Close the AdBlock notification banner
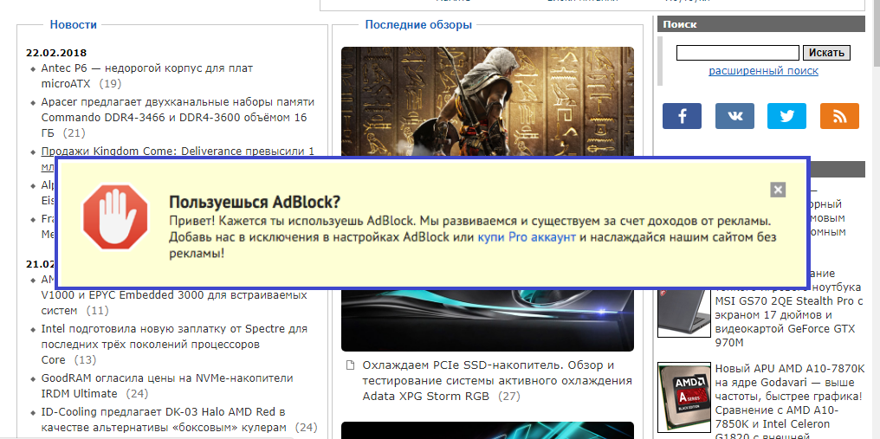 [x=778, y=190]
